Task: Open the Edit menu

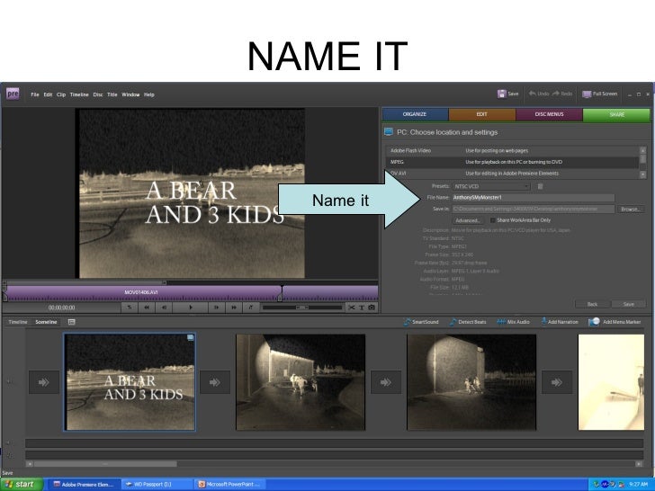Action: coord(48,94)
